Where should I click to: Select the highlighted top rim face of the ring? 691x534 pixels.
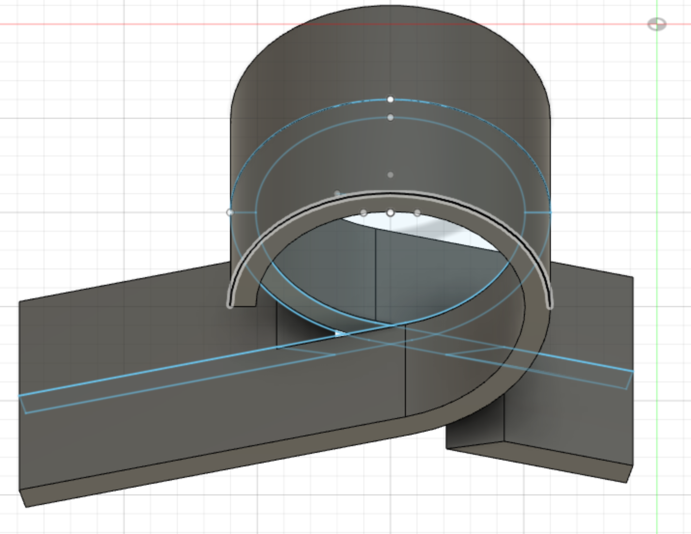pyautogui.click(x=390, y=195)
